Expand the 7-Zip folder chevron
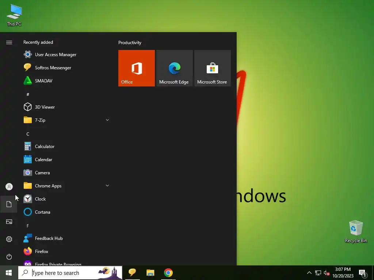The image size is (374, 280). [x=107, y=120]
